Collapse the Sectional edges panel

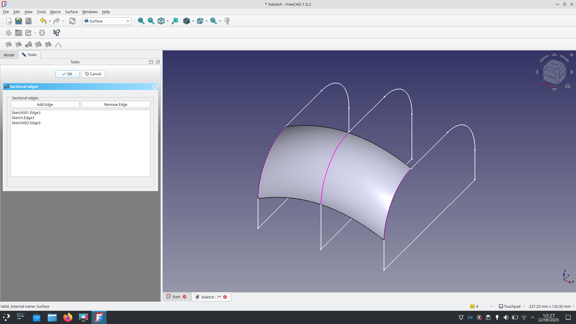tap(154, 86)
